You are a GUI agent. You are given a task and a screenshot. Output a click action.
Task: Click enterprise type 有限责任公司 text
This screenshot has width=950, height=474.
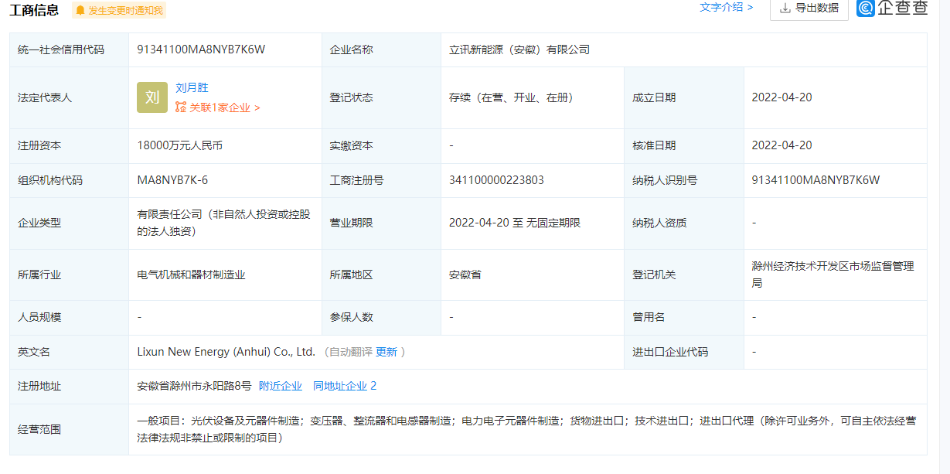point(224,223)
